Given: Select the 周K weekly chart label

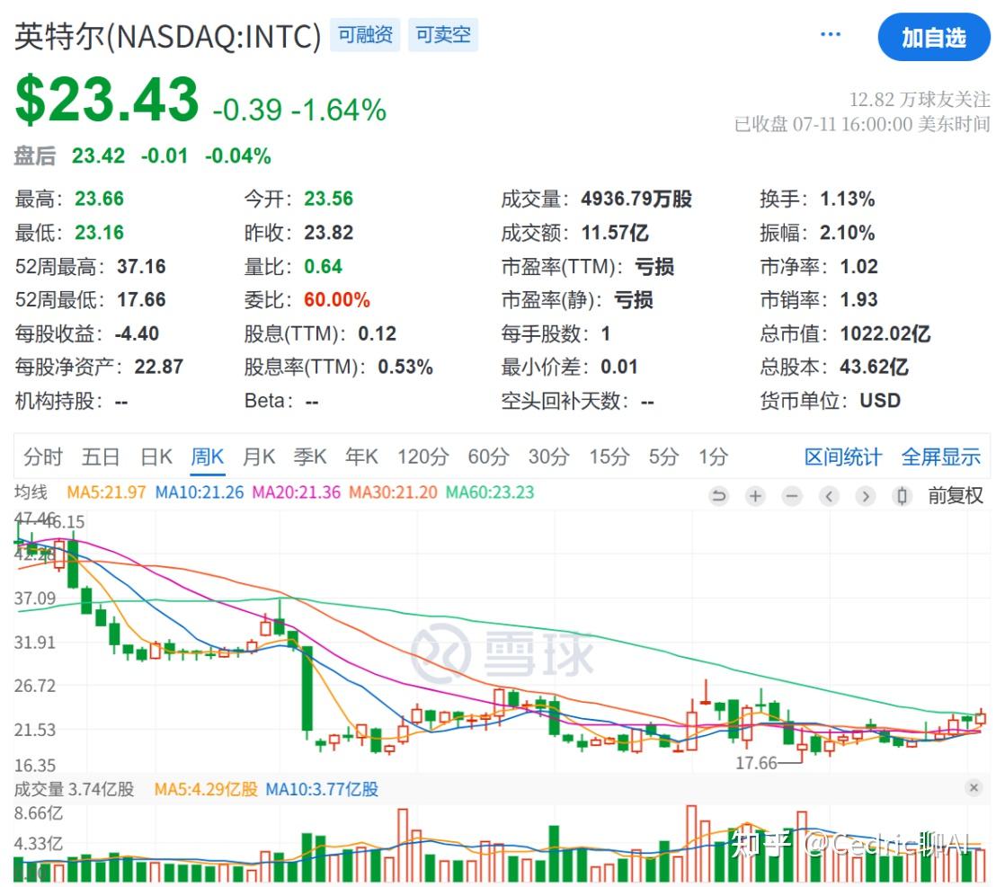Looking at the screenshot, I should coord(208,457).
